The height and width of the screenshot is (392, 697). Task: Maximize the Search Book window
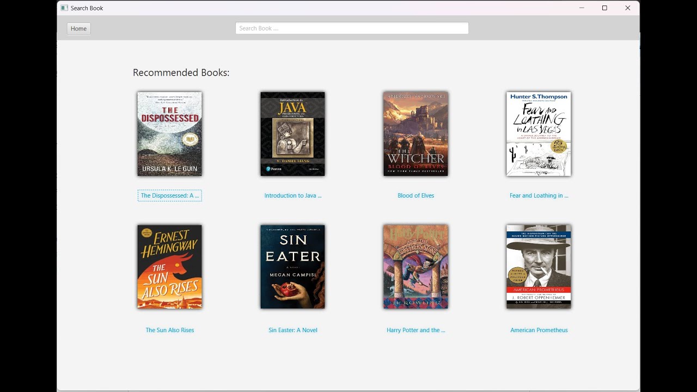604,8
